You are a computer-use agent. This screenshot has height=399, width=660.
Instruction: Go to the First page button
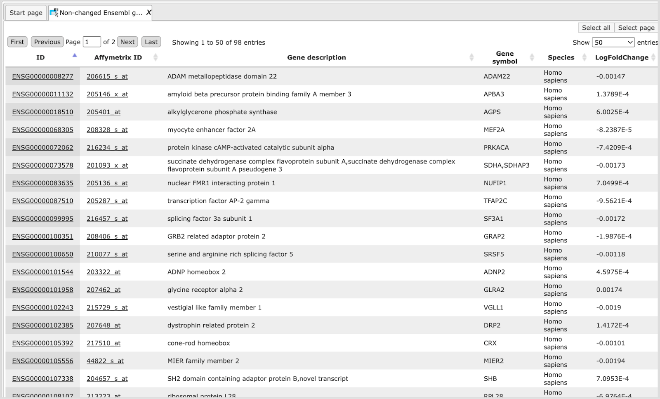[17, 42]
